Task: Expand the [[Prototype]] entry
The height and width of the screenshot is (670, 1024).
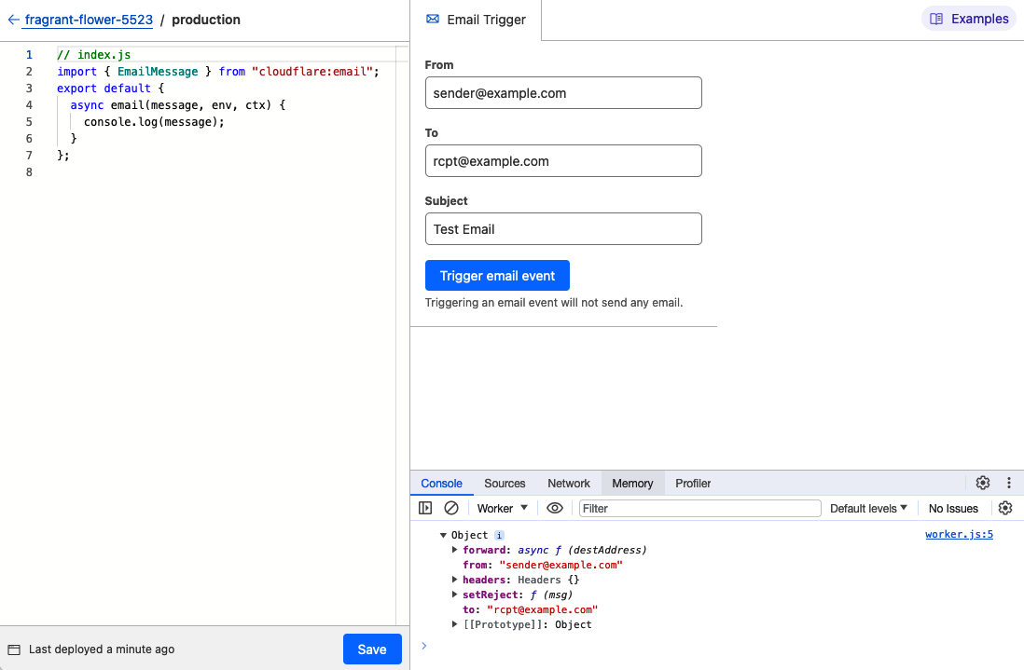Action: pos(455,624)
